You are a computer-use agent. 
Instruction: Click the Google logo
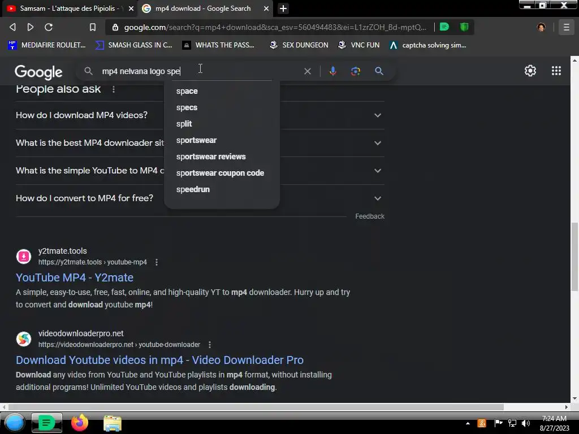coord(38,72)
